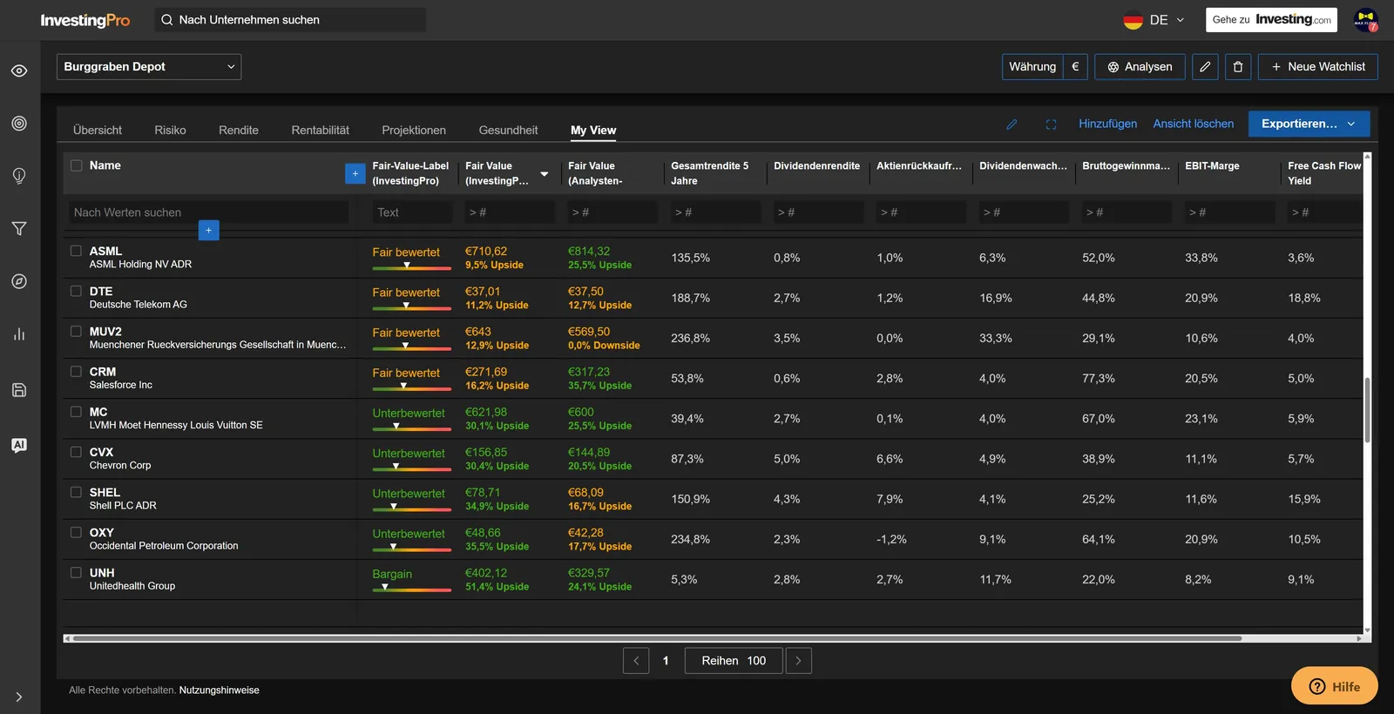The width and height of the screenshot is (1394, 714).
Task: Open the Burggraben Depot watchlist dropdown
Action: 149,67
